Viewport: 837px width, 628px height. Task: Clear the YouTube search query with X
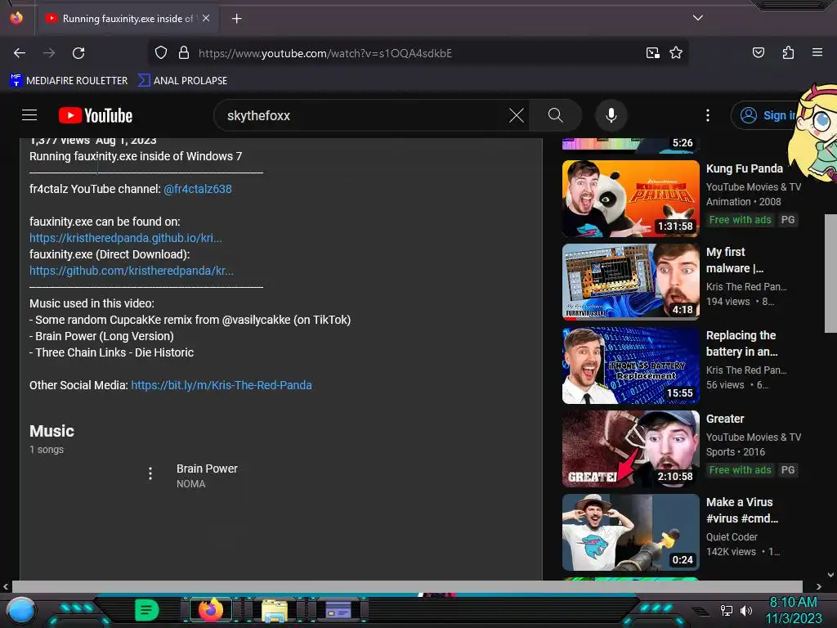tap(517, 115)
